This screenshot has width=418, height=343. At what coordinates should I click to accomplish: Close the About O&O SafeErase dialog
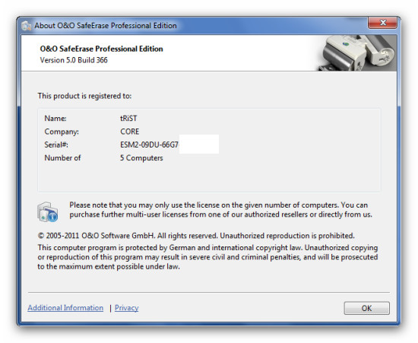[382, 23]
